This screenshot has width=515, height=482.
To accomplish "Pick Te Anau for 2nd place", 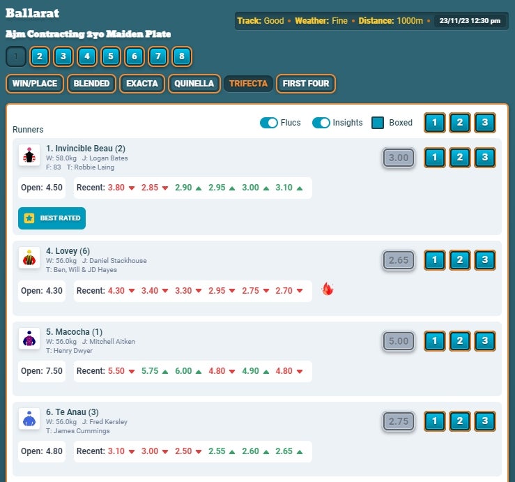I will pyautogui.click(x=459, y=421).
